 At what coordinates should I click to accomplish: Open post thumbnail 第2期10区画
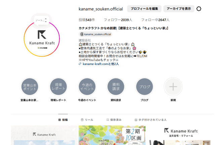pos(112,135)
